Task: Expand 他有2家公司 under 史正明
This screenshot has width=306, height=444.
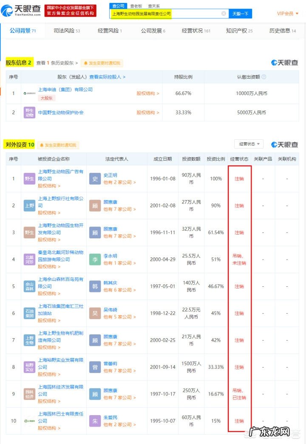Action: click(119, 182)
